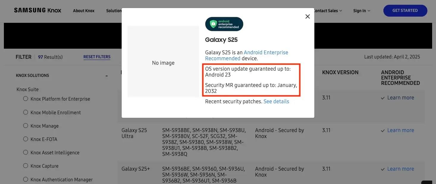Select Knox Manage radio button
Viewport: 436px width, 184px height.
click(x=26, y=126)
